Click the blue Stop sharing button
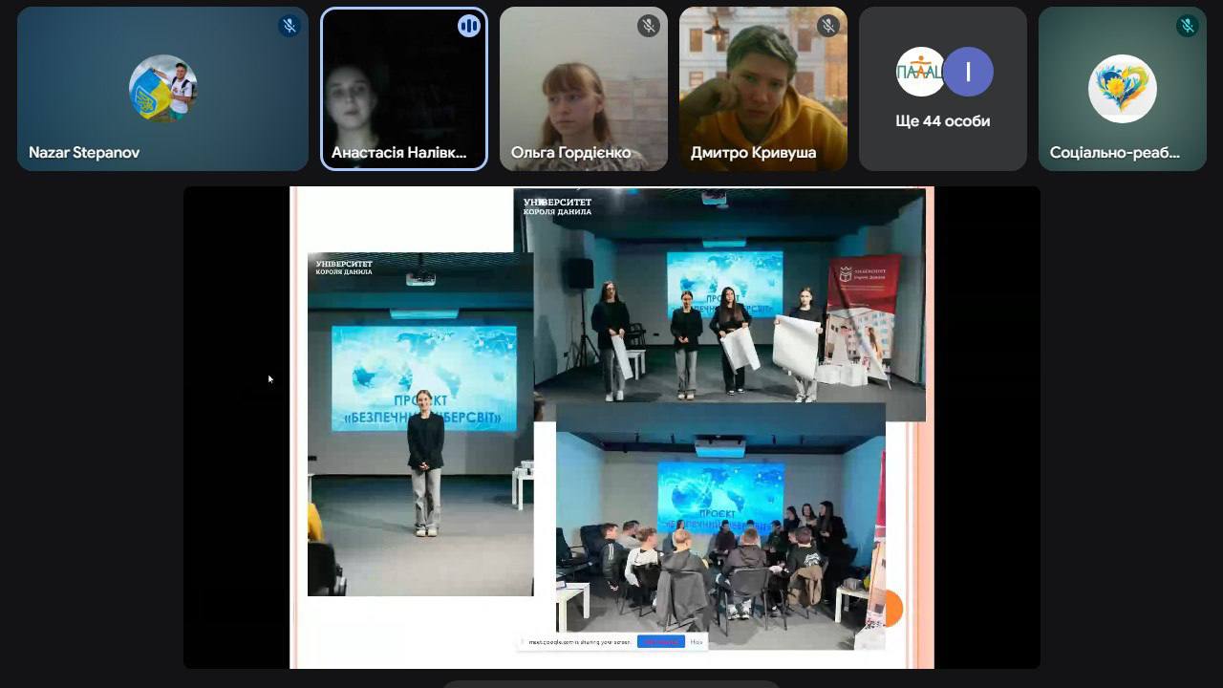1223x688 pixels. [x=661, y=642]
